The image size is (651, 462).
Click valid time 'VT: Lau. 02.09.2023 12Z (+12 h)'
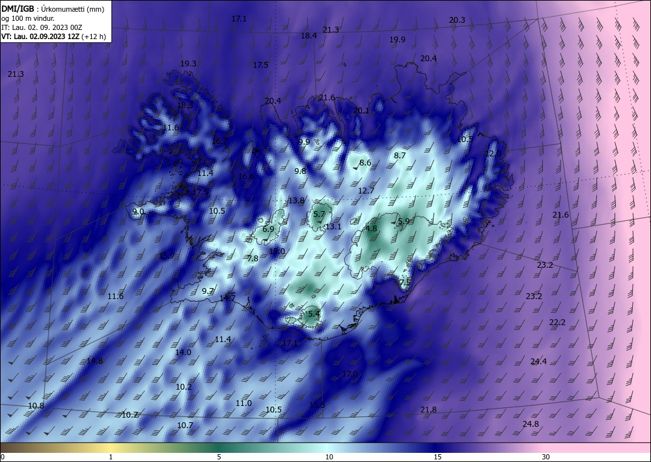click(53, 36)
